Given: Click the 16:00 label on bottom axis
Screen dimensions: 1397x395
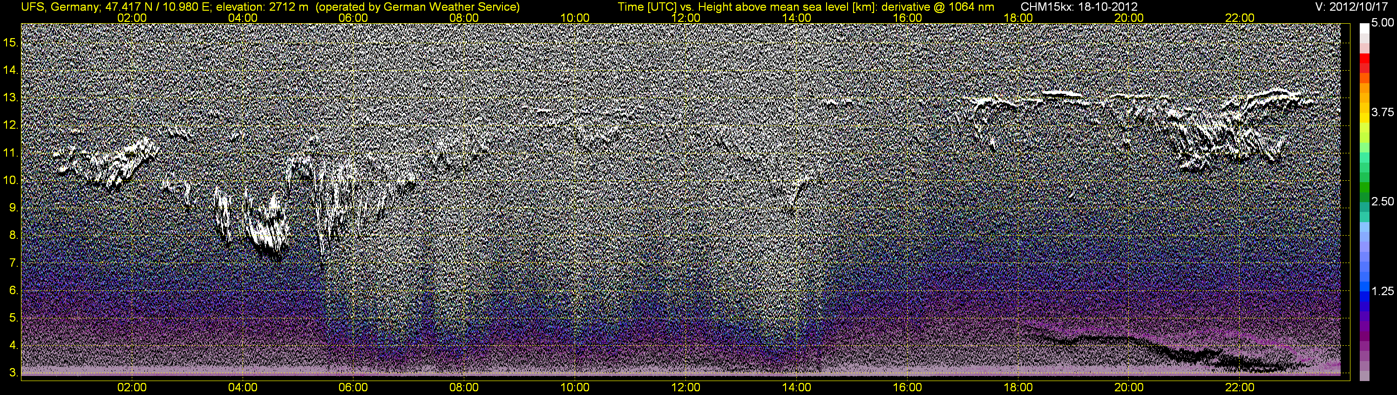Looking at the screenshot, I should 907,388.
